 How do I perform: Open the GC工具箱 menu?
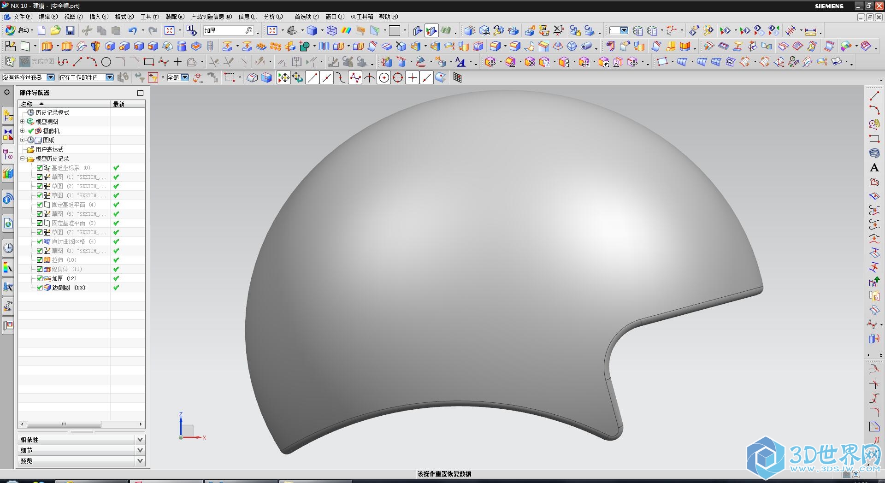point(362,17)
